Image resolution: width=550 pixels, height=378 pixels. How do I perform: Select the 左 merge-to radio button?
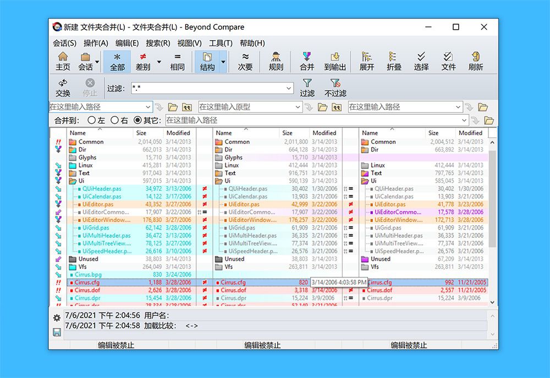91,120
